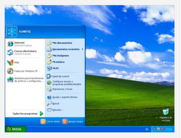Click the Apagar equipo label
This screenshot has height=138, width=181.
pyautogui.click(x=76, y=122)
